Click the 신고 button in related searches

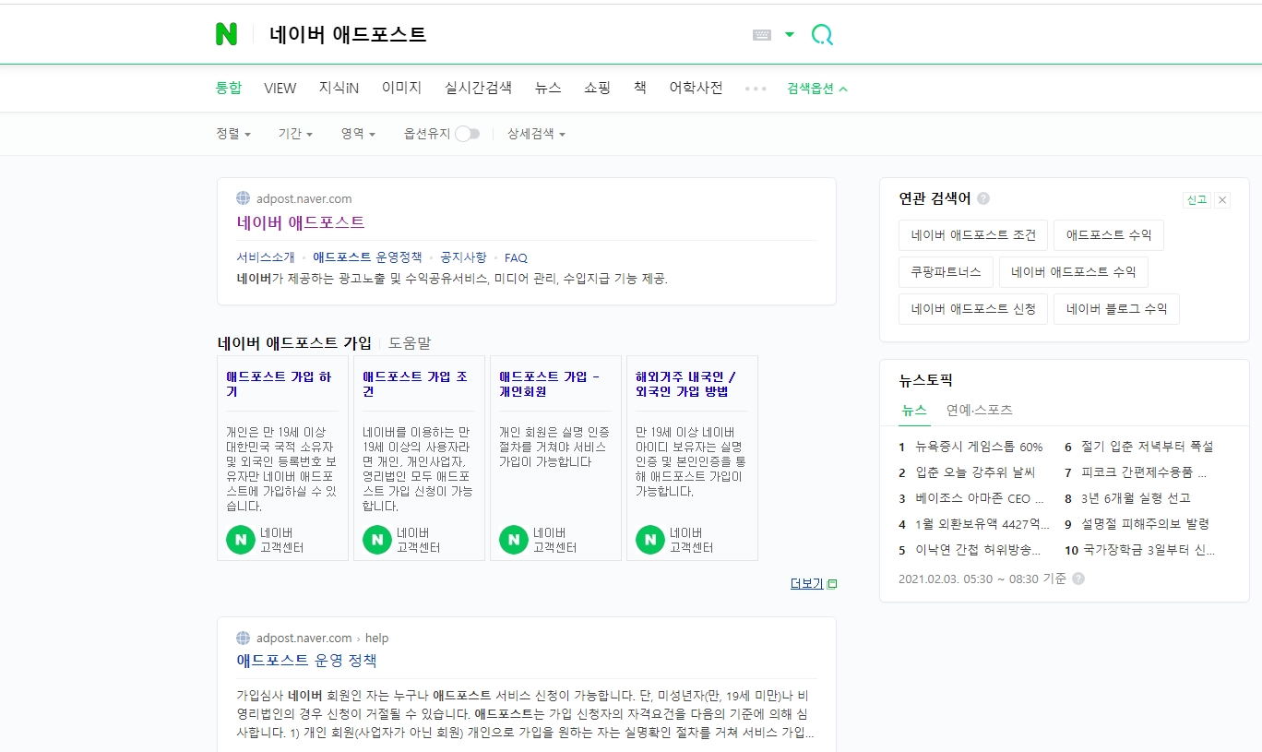tap(1197, 200)
